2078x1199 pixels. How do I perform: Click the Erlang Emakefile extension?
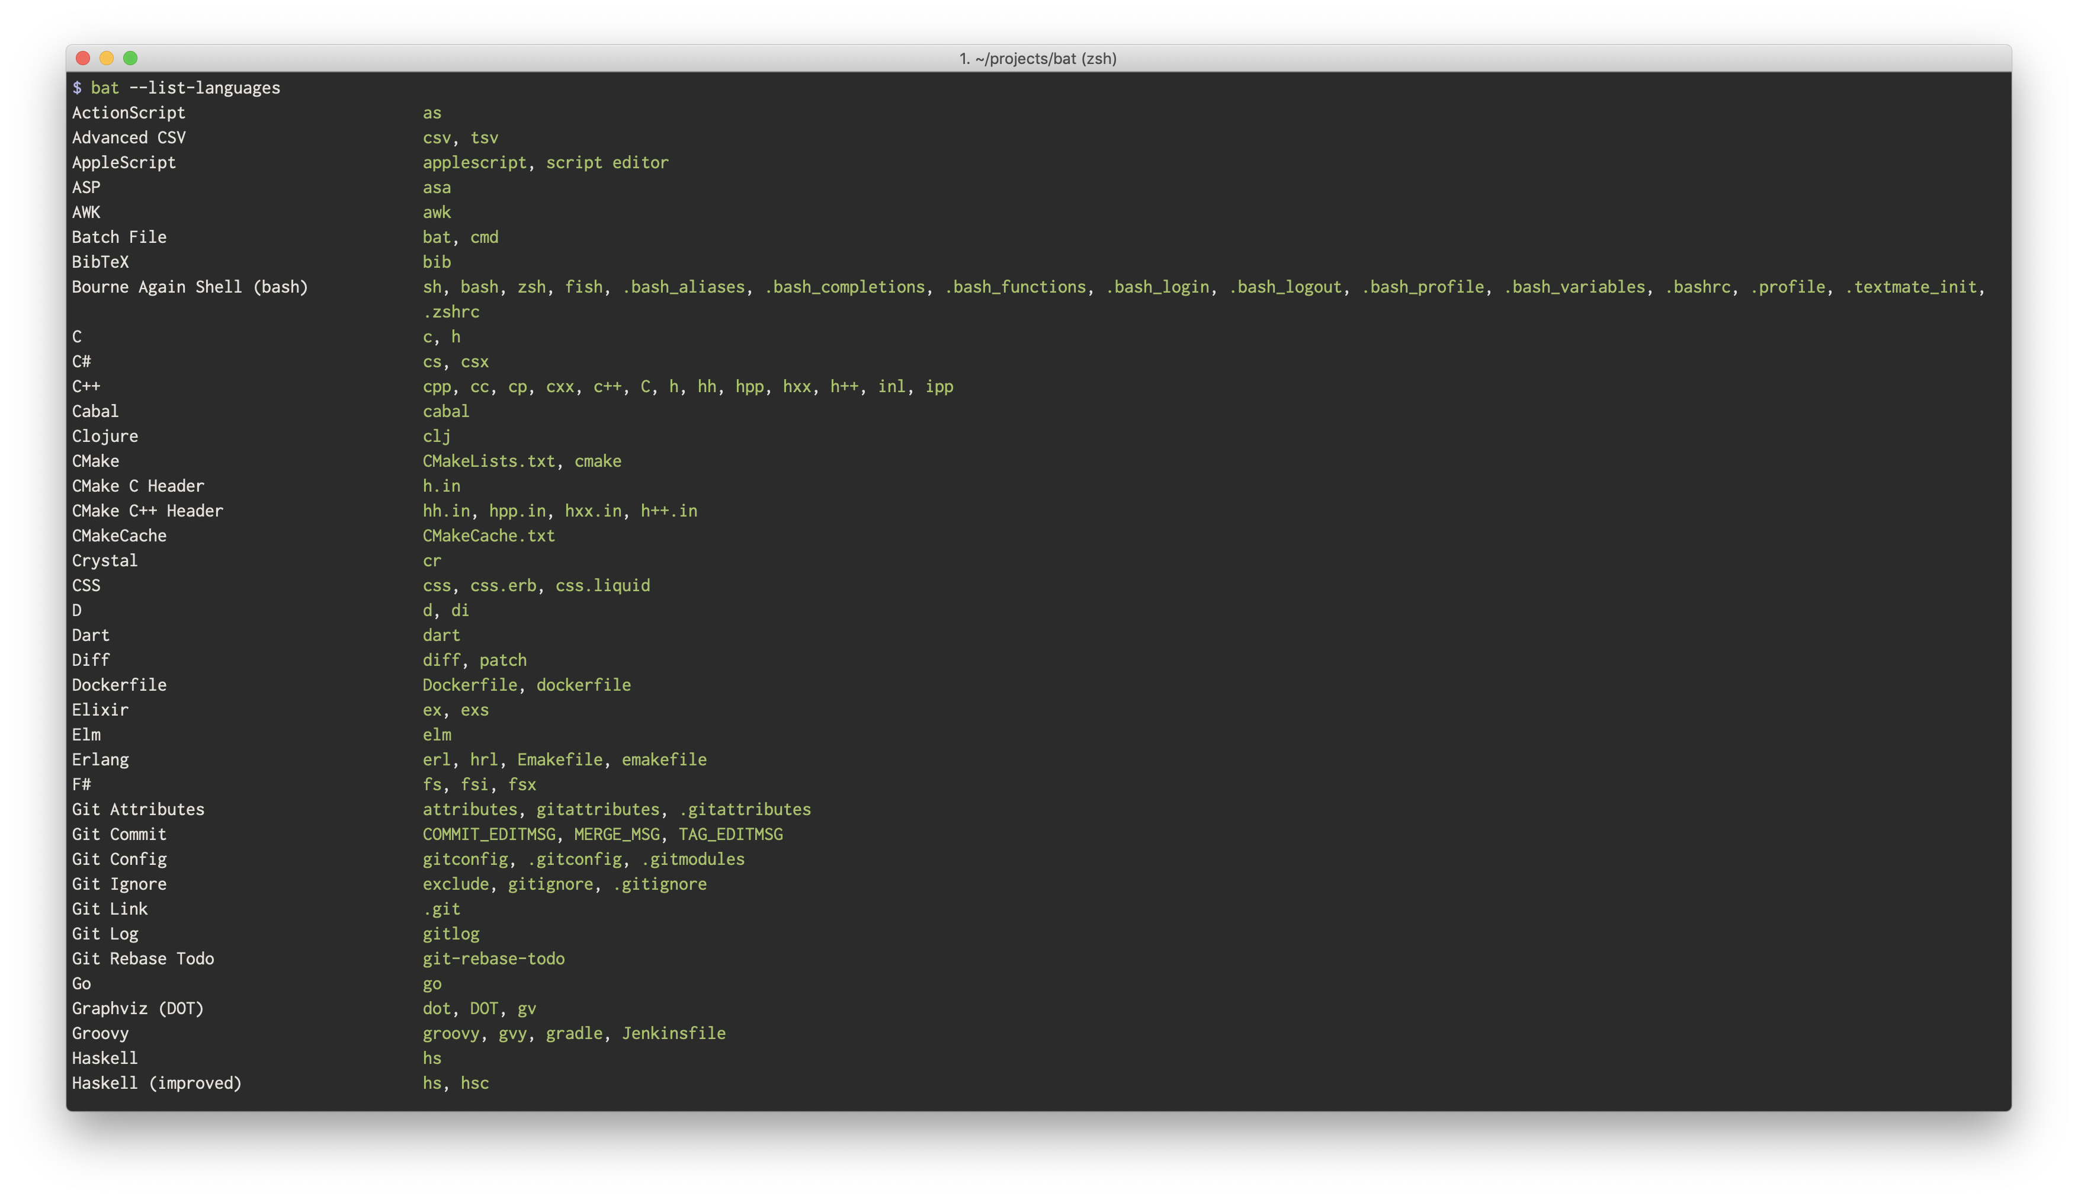(x=560, y=759)
